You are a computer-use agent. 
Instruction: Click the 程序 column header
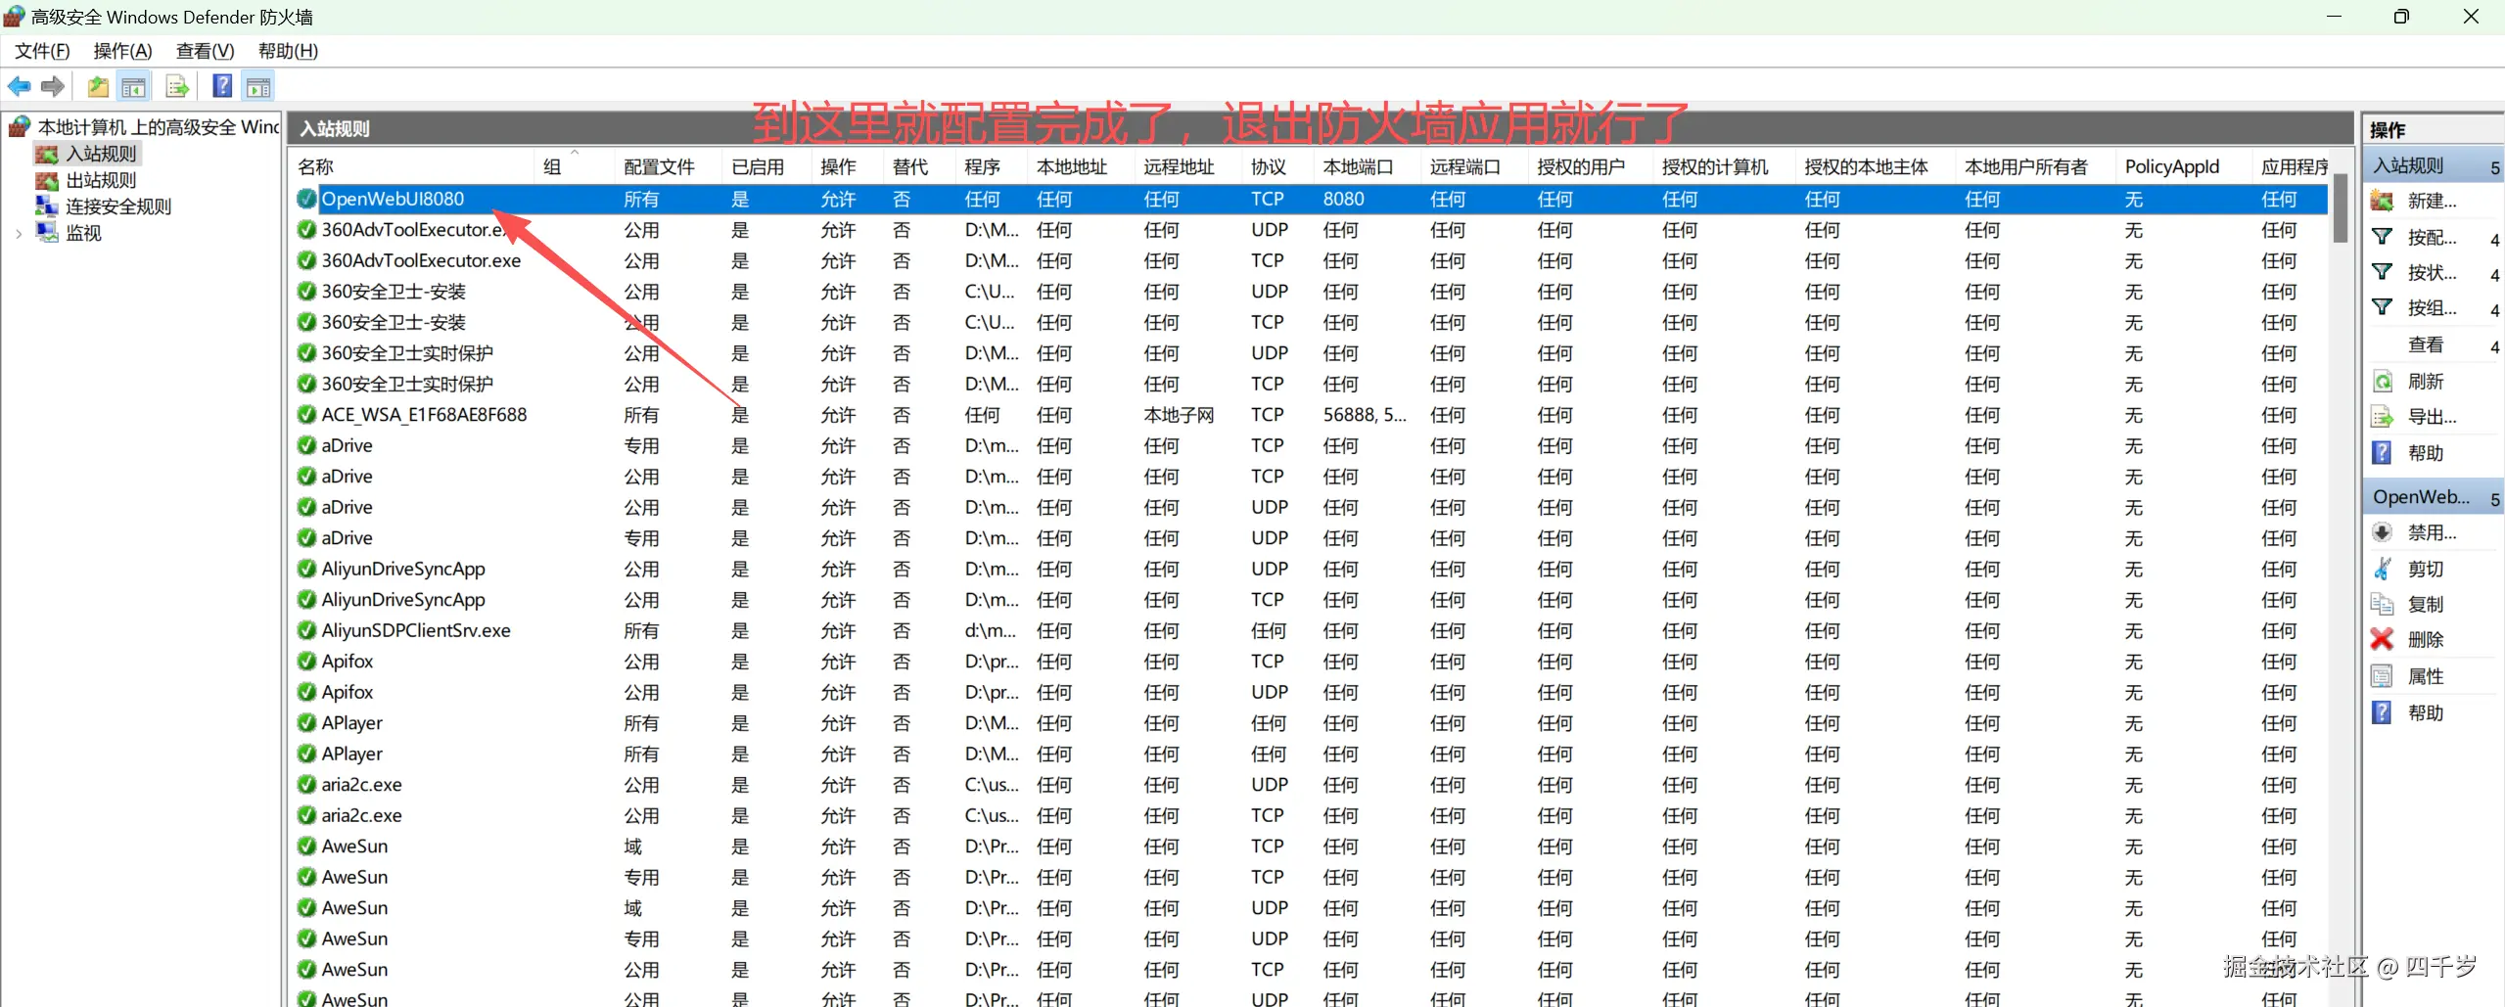[992, 166]
